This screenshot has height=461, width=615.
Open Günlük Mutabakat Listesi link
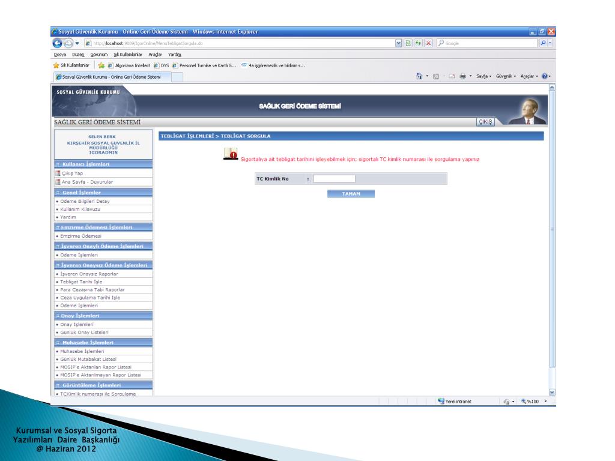[88, 359]
